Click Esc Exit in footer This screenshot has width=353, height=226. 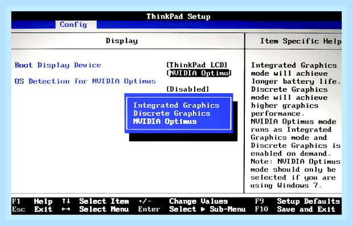point(32,209)
